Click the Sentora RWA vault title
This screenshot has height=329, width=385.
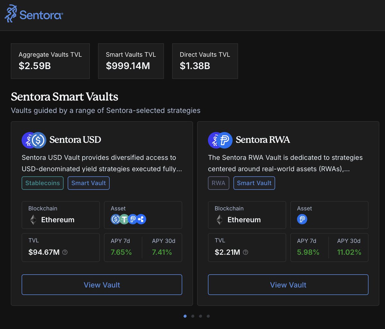(263, 140)
